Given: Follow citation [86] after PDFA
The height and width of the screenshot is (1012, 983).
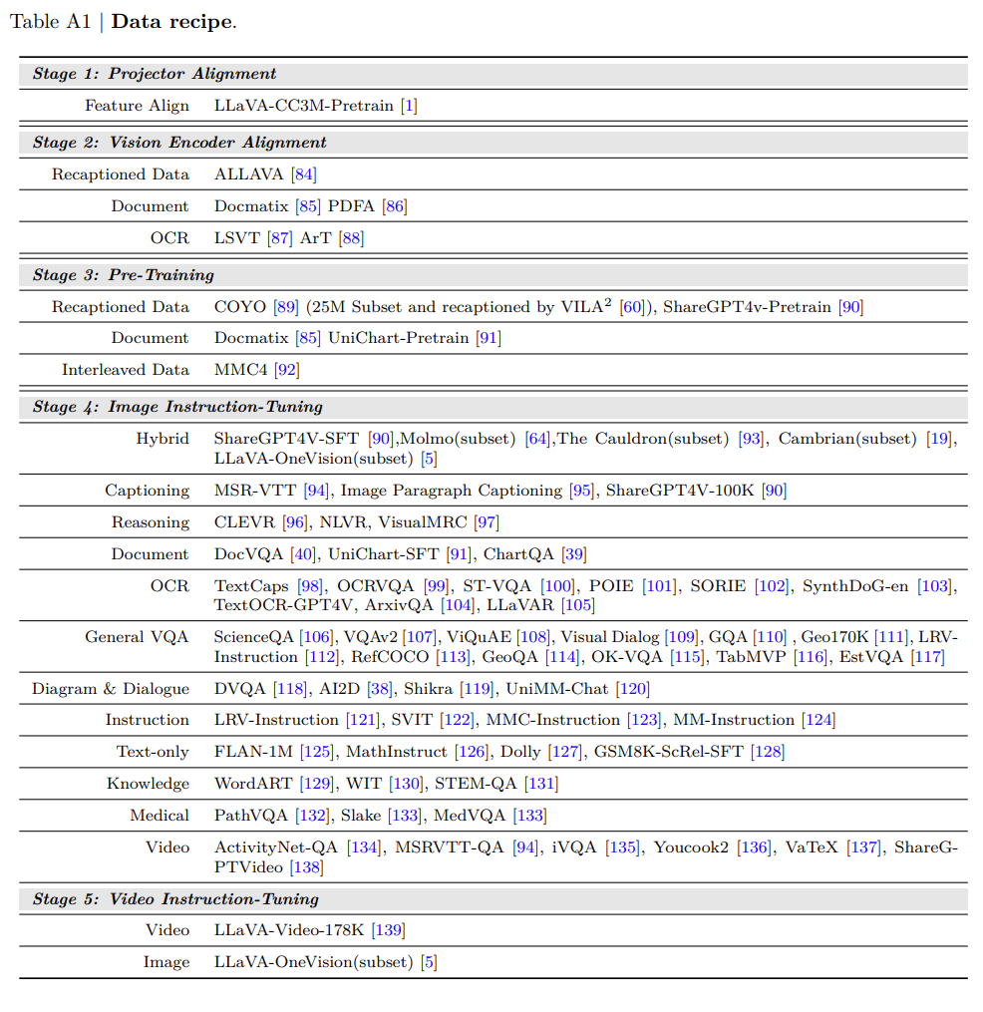Looking at the screenshot, I should tap(395, 206).
